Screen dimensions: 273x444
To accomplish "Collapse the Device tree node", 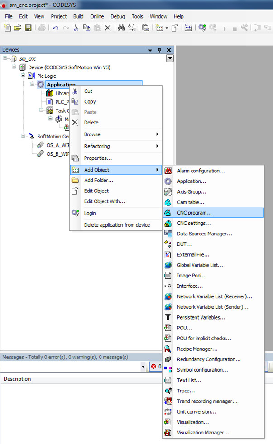I will pyautogui.click(x=14, y=67).
